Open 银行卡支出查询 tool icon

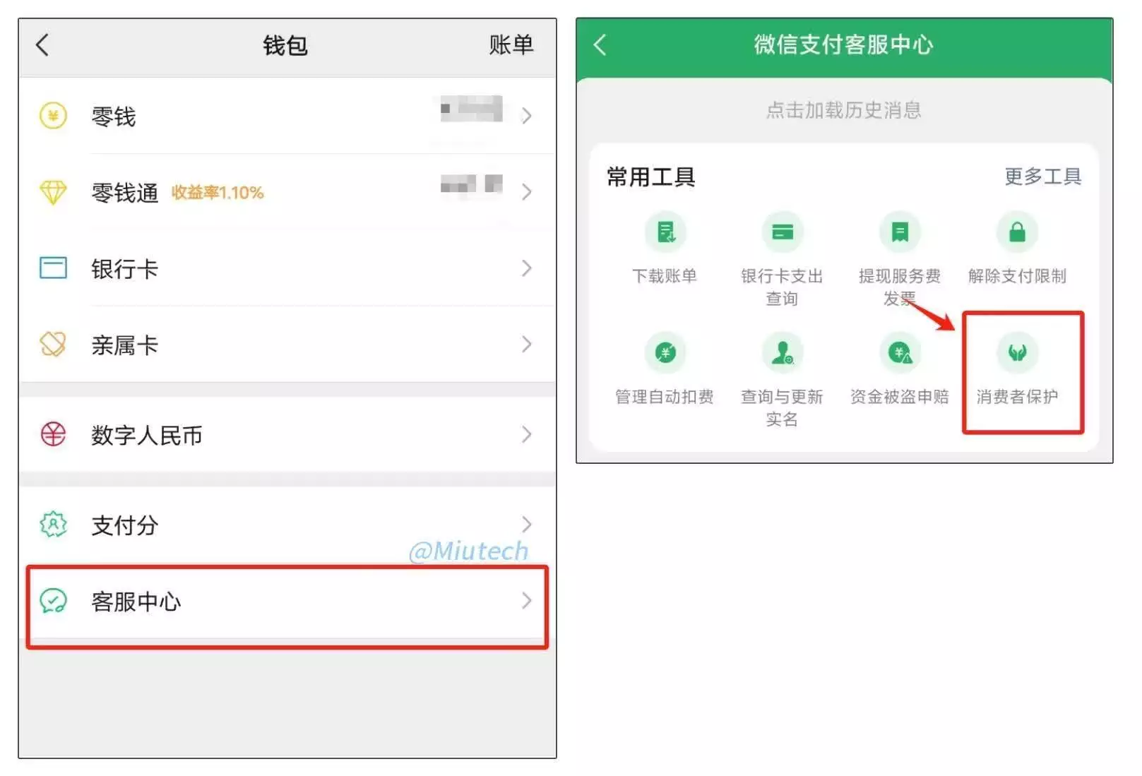[x=782, y=232]
